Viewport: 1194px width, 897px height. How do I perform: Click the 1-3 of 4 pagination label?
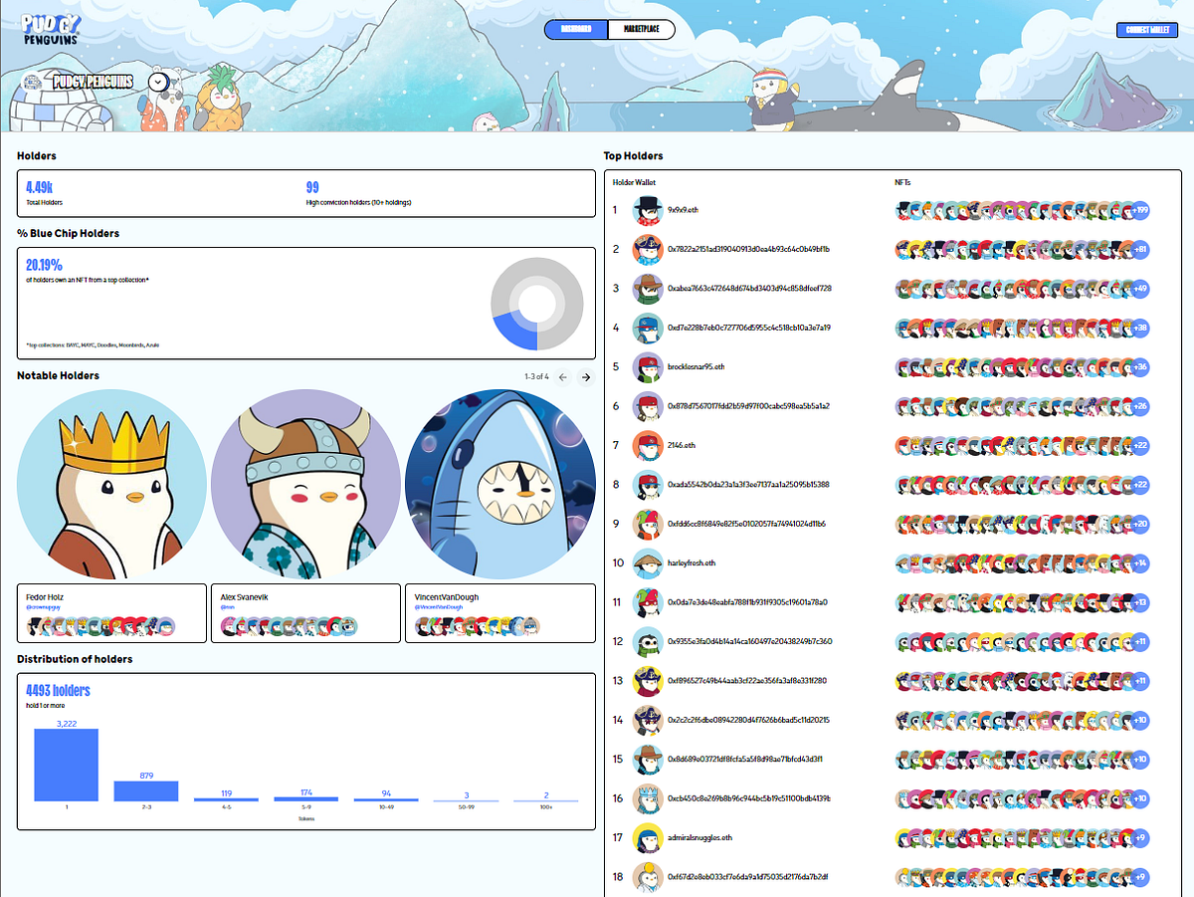click(x=536, y=376)
